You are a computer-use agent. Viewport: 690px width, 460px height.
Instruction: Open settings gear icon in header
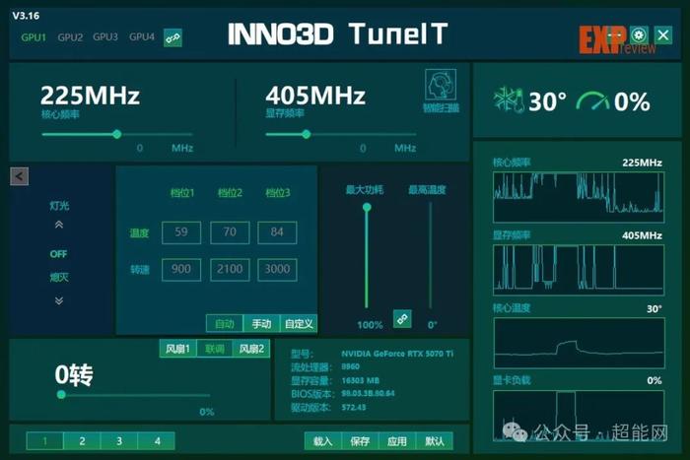pos(639,34)
